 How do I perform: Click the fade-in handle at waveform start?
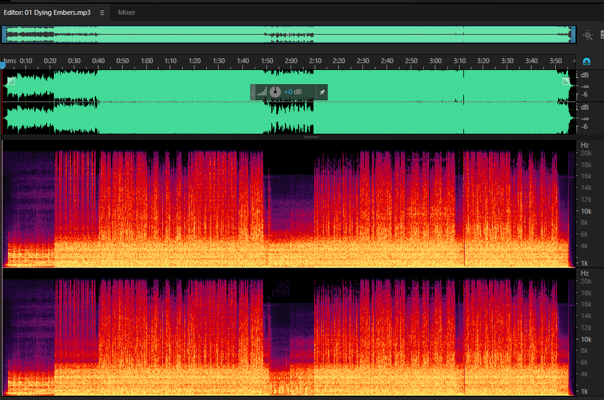tap(11, 81)
